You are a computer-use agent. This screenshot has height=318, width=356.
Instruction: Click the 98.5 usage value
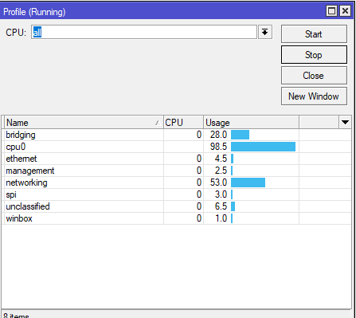(x=218, y=147)
